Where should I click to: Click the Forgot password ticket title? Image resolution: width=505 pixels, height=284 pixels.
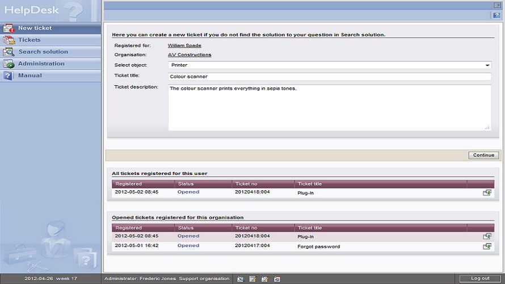click(318, 247)
